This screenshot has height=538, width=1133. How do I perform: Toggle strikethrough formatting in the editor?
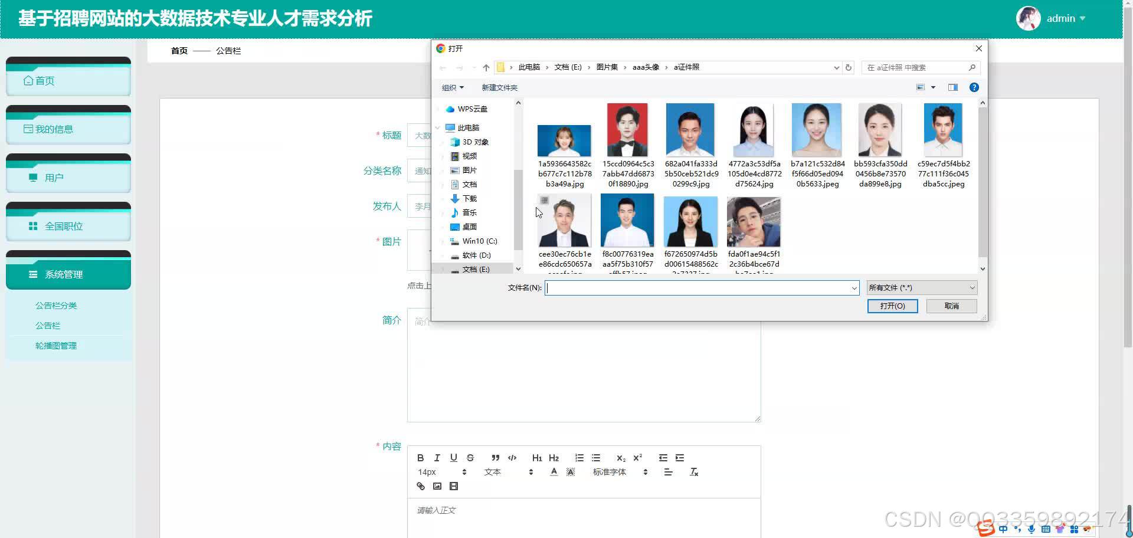(470, 457)
